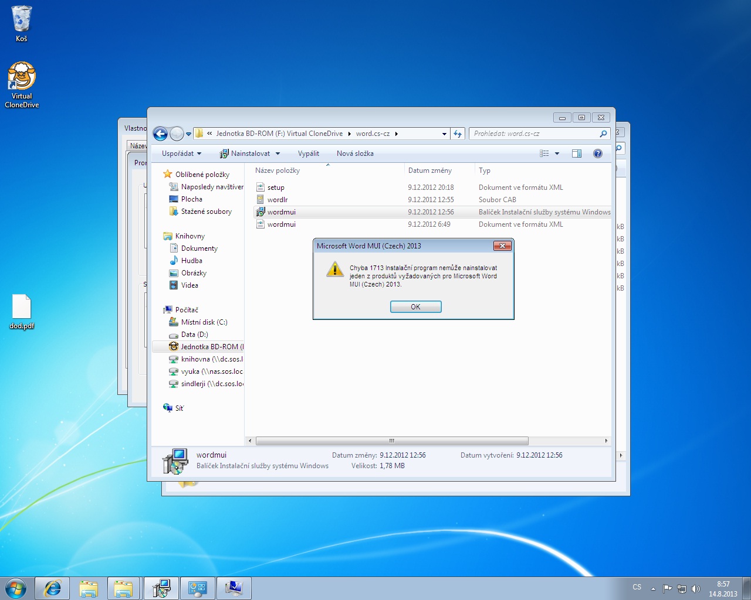Viewport: 751px width, 600px height.
Task: Click OK in the error dialog
Action: (415, 306)
